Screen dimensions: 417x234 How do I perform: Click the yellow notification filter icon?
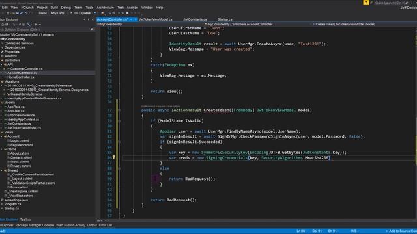(x=366, y=3)
